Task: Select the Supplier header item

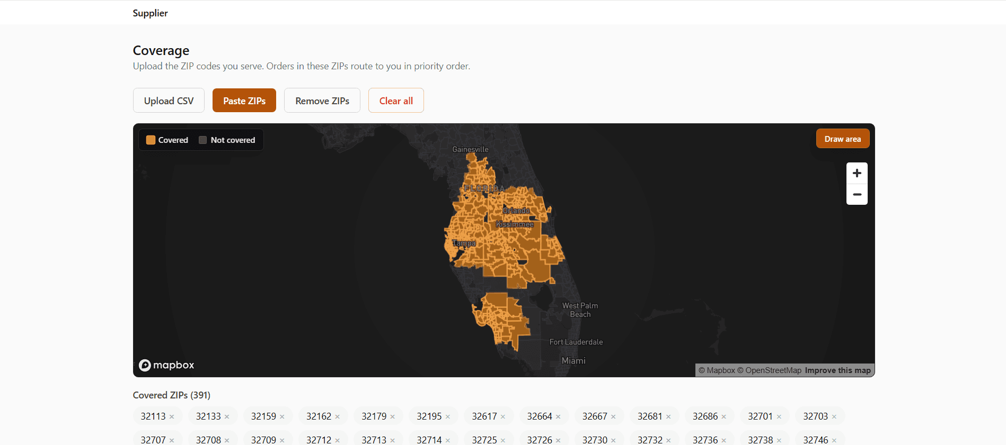Action: (150, 13)
